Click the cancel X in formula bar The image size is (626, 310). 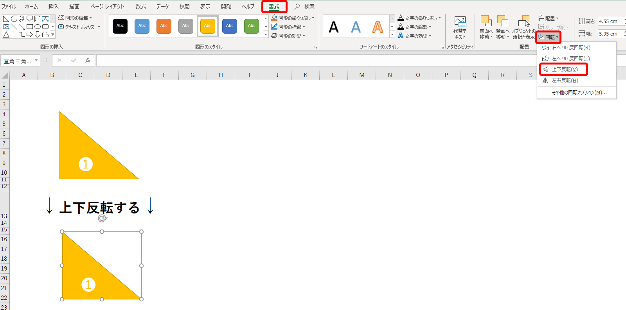pyautogui.click(x=59, y=60)
